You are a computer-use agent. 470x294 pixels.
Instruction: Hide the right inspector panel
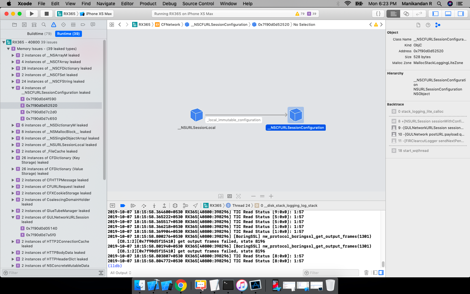461,13
